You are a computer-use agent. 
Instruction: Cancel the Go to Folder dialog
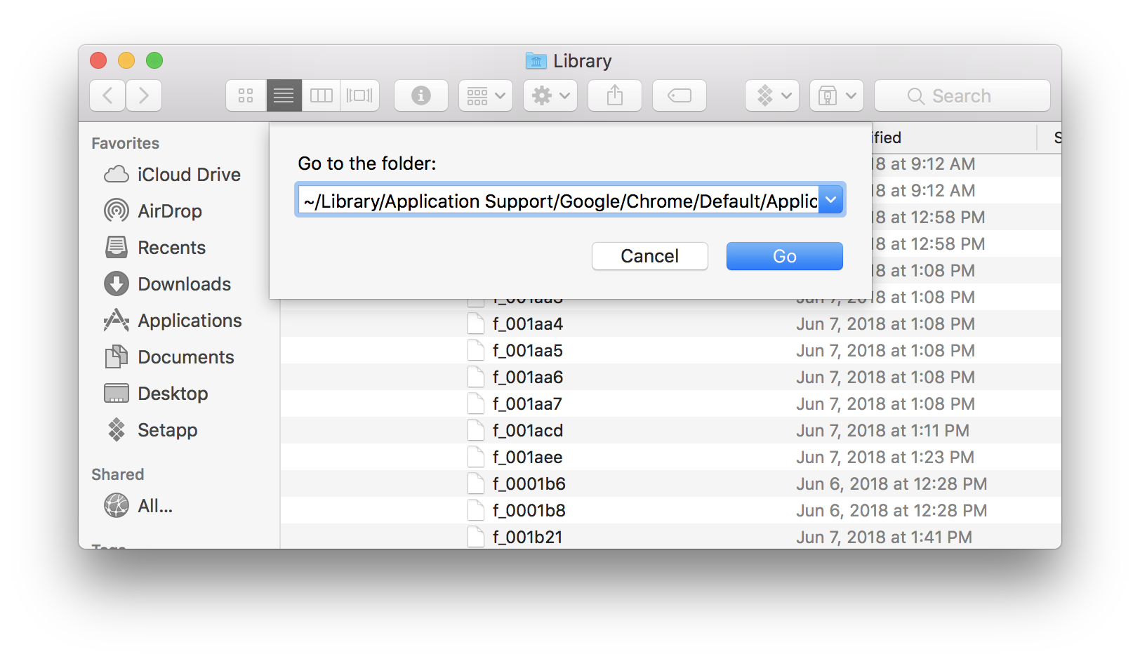point(649,255)
